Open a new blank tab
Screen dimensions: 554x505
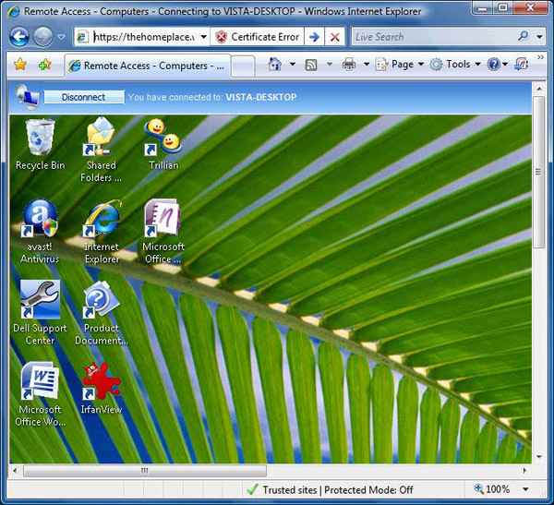pyautogui.click(x=243, y=66)
